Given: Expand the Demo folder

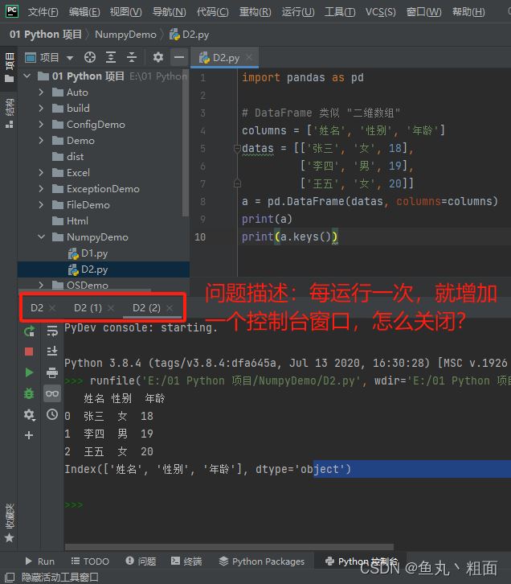Looking at the screenshot, I should pyautogui.click(x=41, y=141).
